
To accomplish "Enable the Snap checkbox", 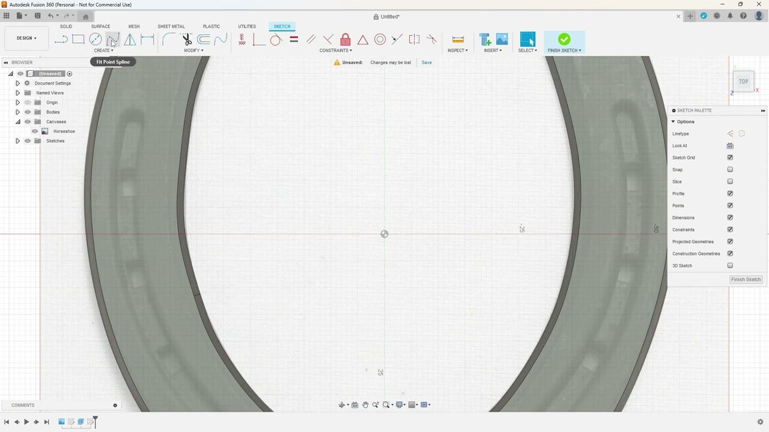I will coord(730,170).
